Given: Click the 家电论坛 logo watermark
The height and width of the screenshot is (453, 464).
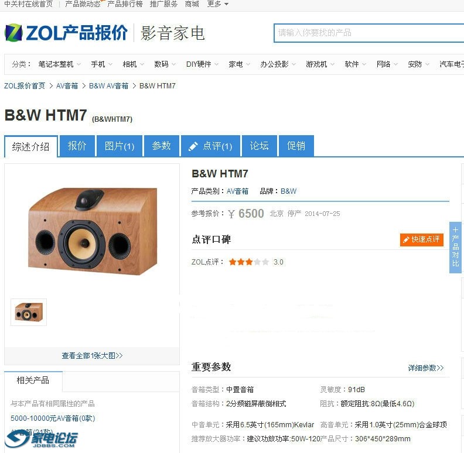Looking at the screenshot, I should coord(42,439).
